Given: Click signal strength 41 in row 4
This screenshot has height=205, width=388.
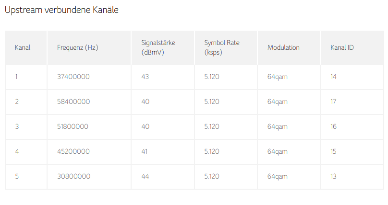Looking at the screenshot, I should [145, 151].
